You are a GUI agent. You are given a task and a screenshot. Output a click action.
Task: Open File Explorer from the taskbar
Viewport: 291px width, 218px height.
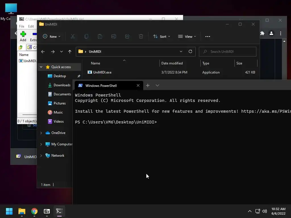(x=22, y=211)
